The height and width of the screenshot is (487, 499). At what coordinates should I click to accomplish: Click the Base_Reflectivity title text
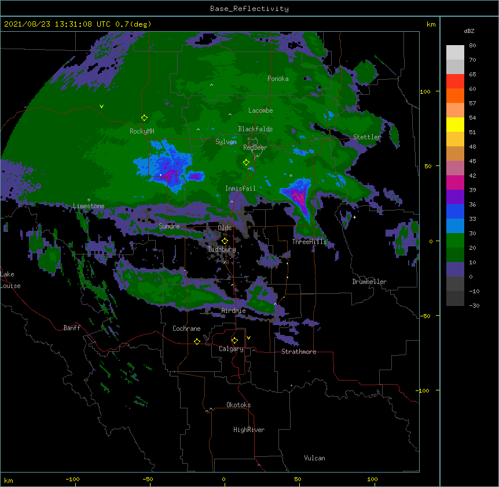[x=249, y=9]
